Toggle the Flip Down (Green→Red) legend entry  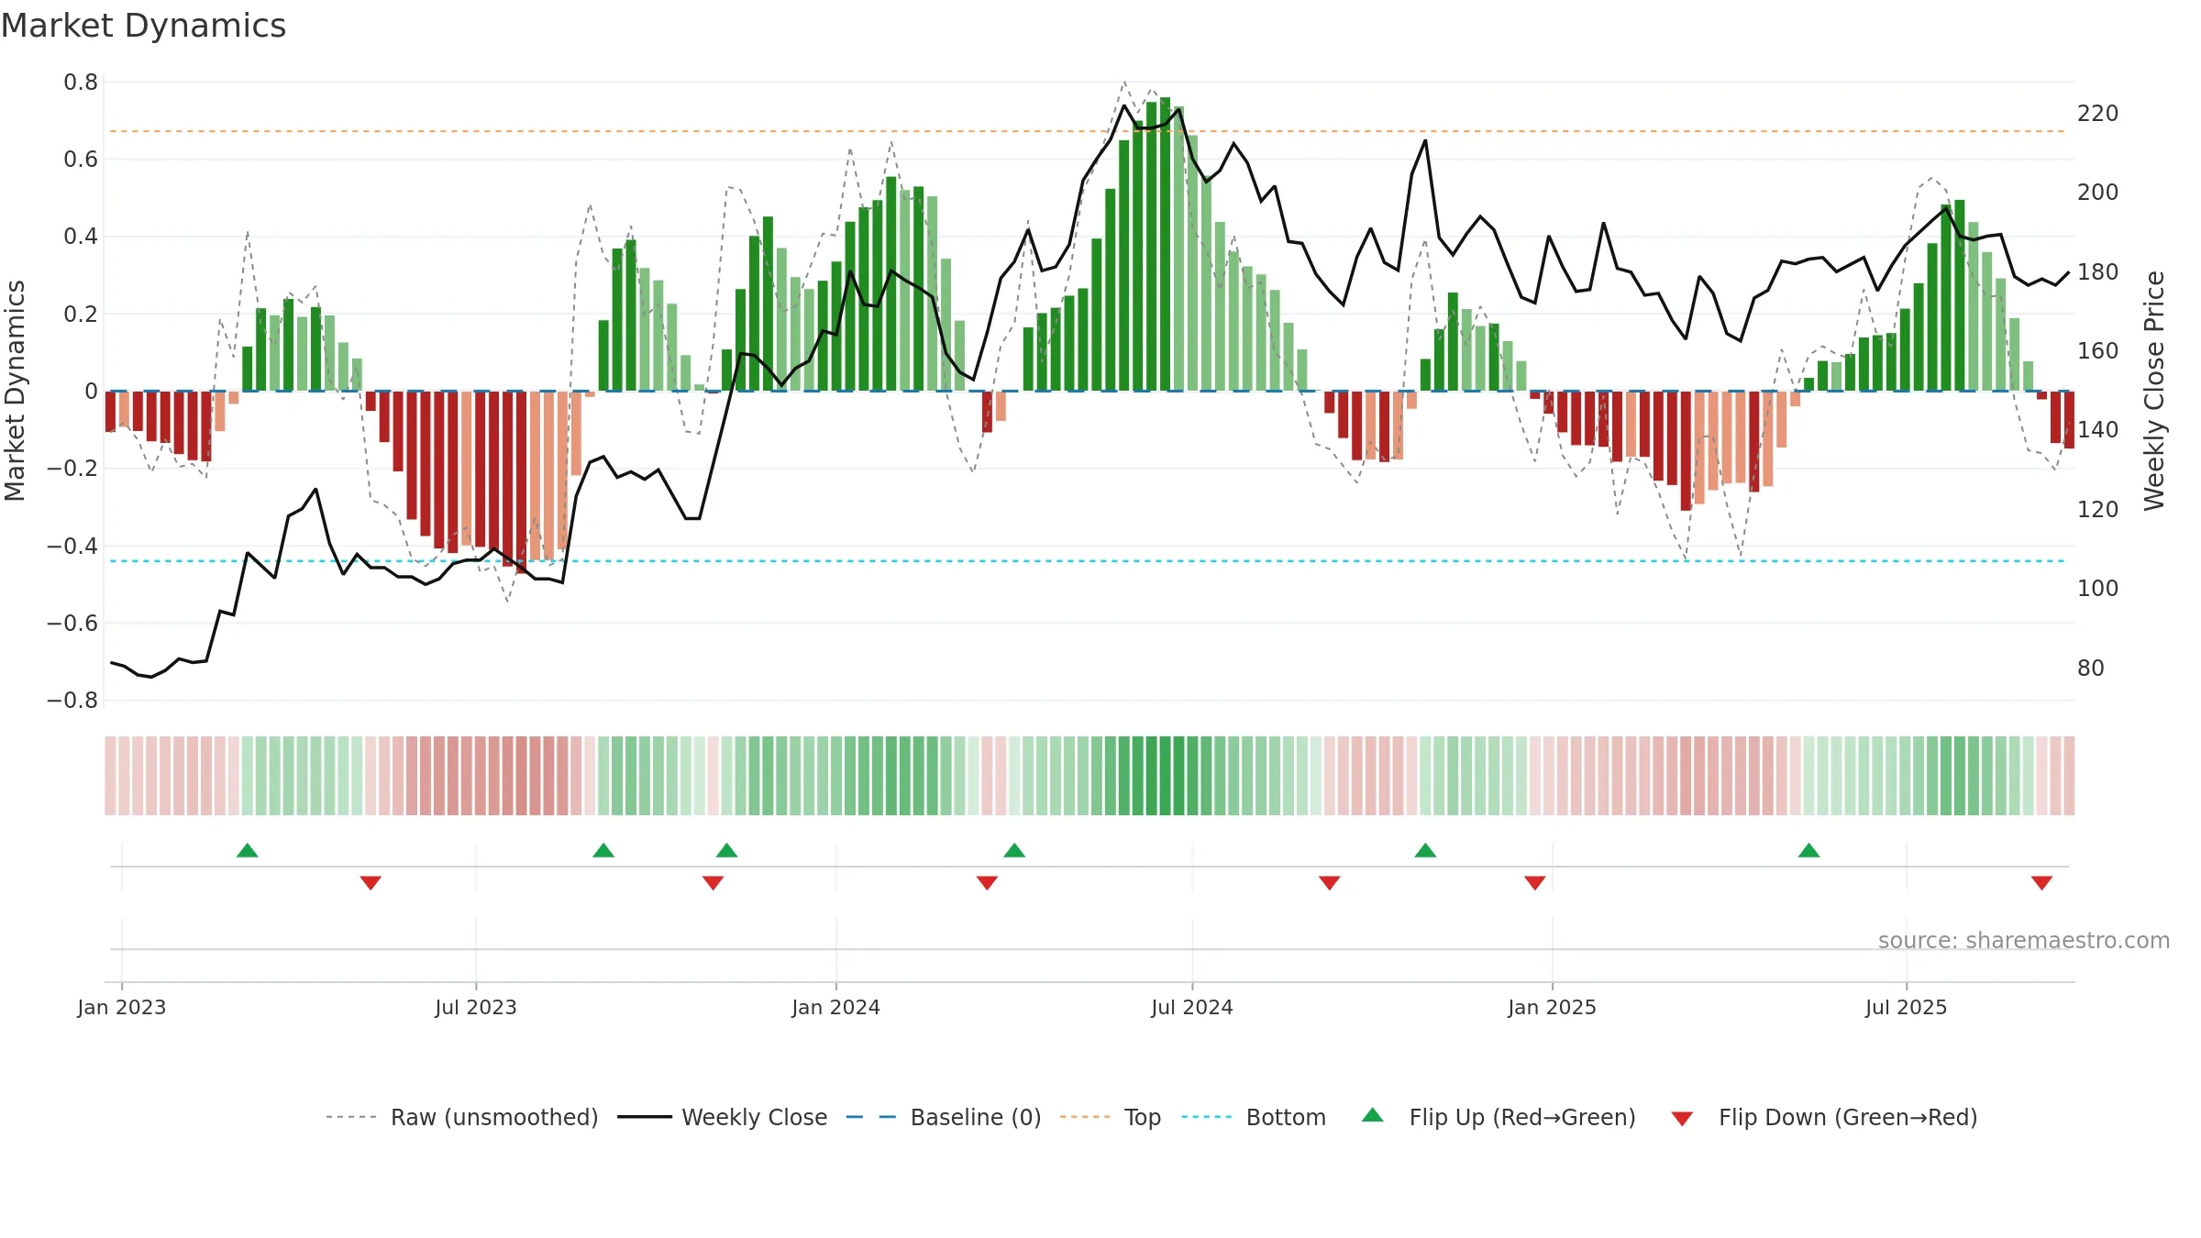pyautogui.click(x=1824, y=1117)
